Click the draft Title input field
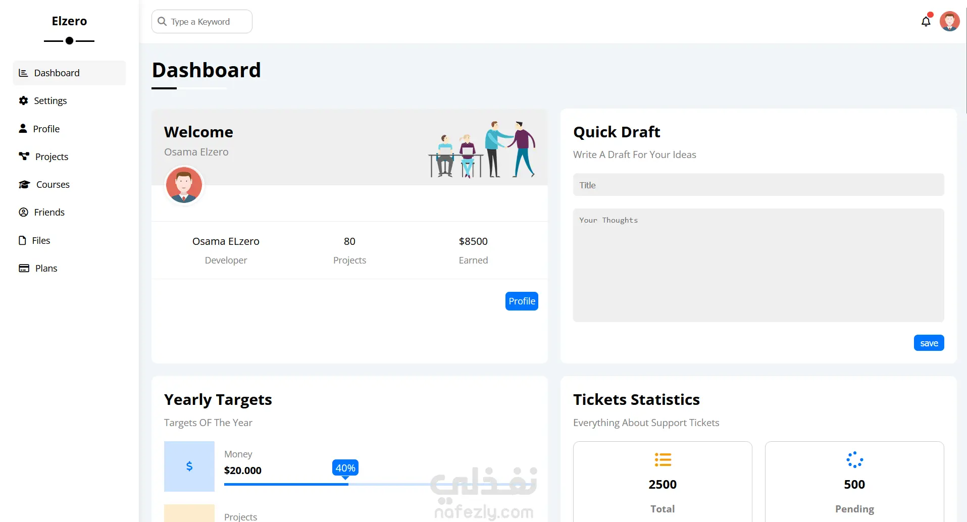967x522 pixels. pyautogui.click(x=758, y=185)
